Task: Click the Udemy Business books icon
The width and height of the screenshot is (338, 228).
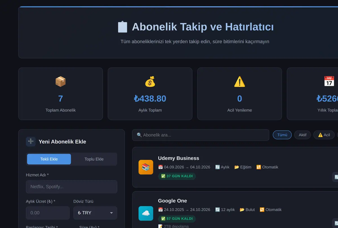Action: pos(146,167)
